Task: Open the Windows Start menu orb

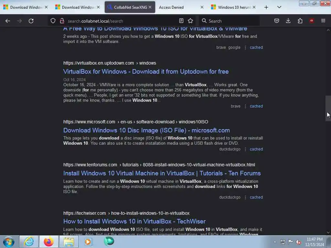Action: pyautogui.click(x=9, y=242)
